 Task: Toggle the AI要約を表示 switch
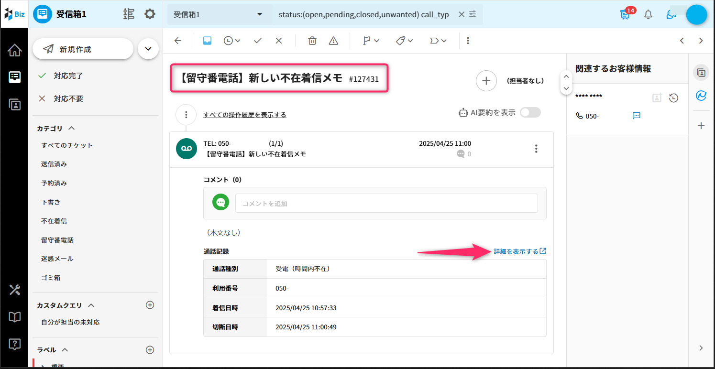pyautogui.click(x=530, y=112)
